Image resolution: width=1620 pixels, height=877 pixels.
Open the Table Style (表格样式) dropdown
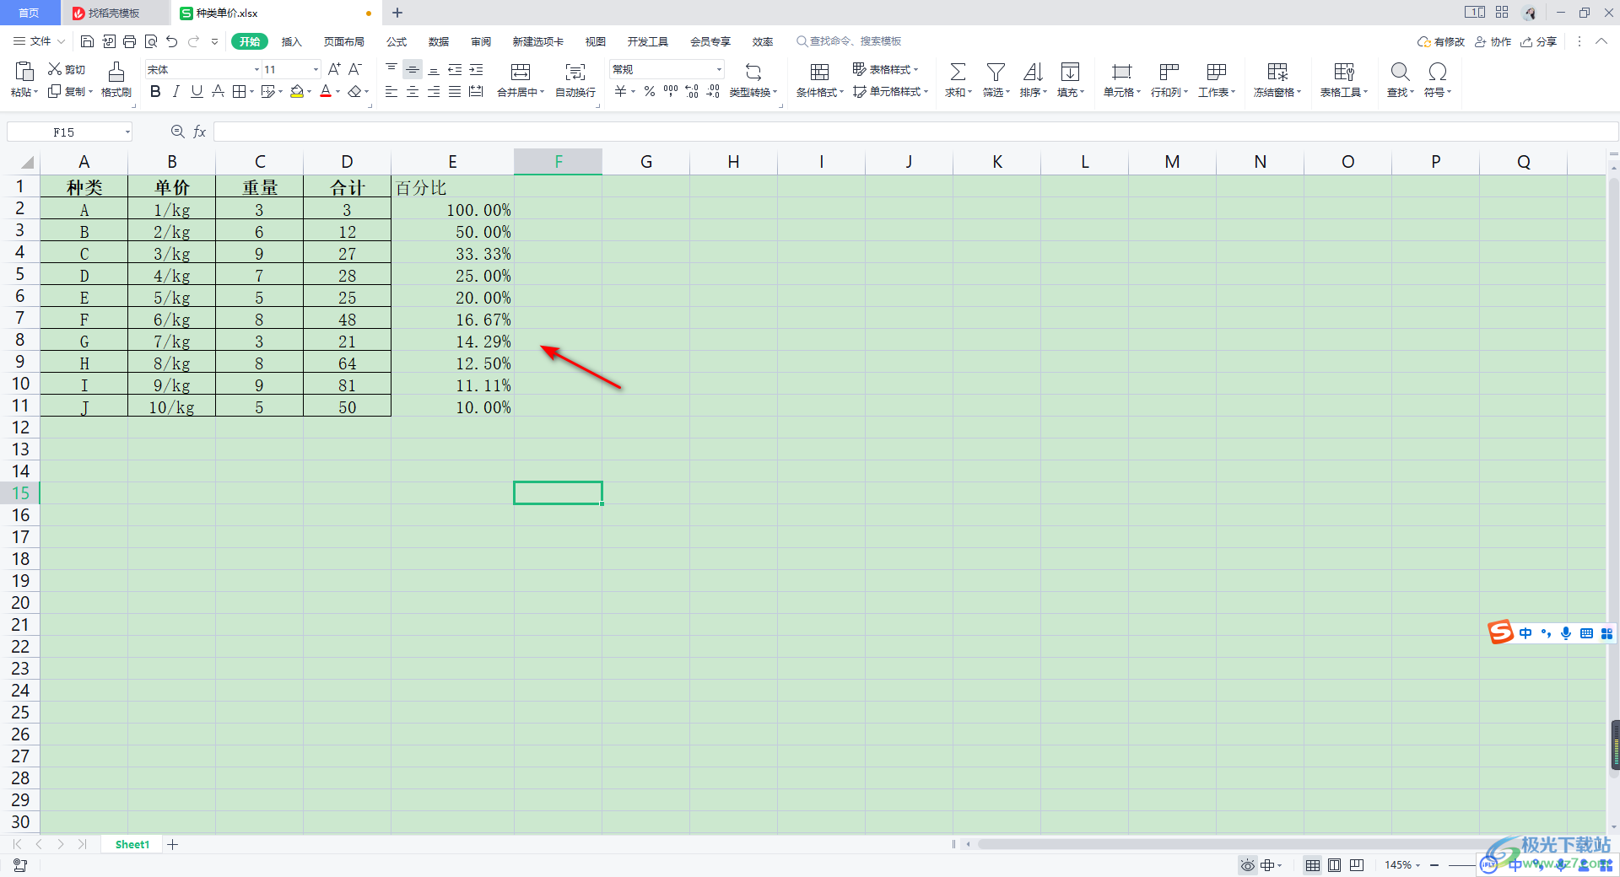tap(885, 69)
